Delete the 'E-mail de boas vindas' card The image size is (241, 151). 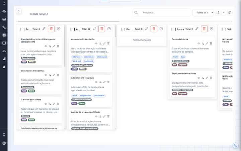pos(58,104)
